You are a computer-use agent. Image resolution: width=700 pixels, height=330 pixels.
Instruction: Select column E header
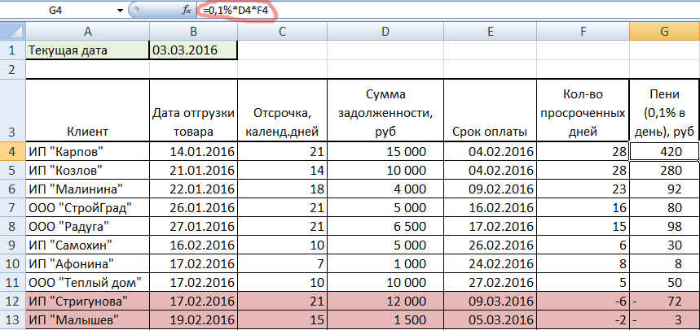click(x=491, y=31)
